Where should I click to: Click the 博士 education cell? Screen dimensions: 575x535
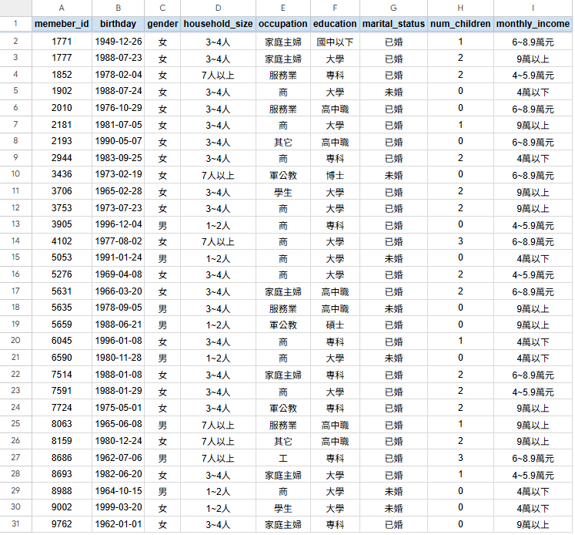[x=335, y=175]
